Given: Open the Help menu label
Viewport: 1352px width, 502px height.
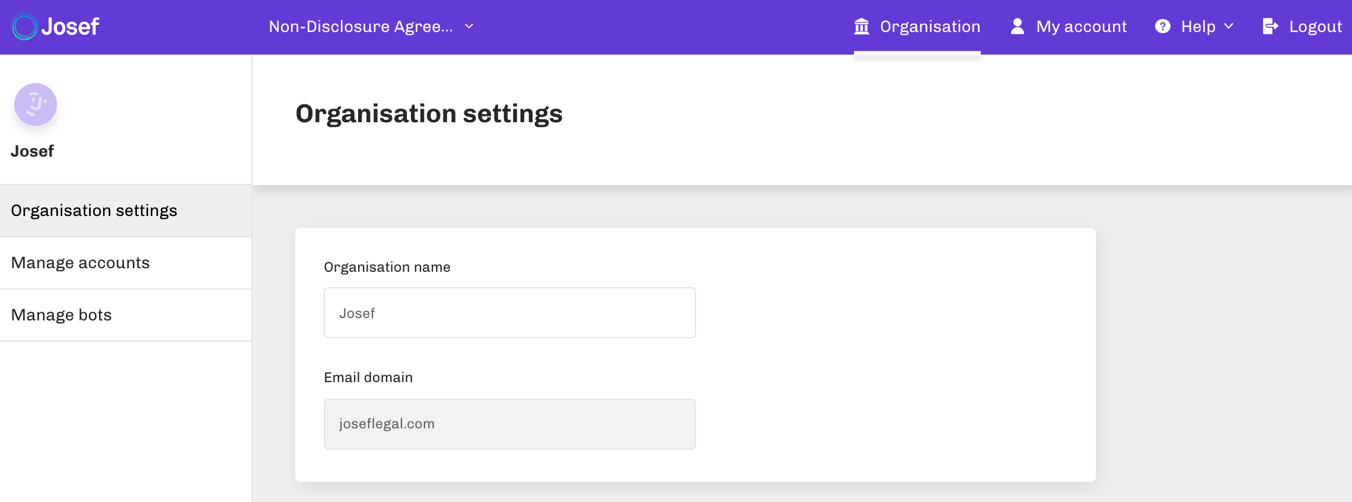Looking at the screenshot, I should point(1198,26).
